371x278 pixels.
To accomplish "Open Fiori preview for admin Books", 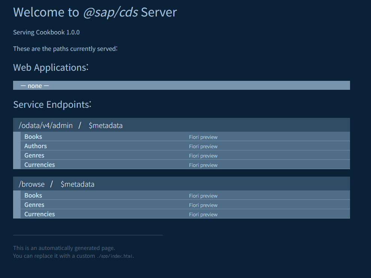I will (x=203, y=137).
